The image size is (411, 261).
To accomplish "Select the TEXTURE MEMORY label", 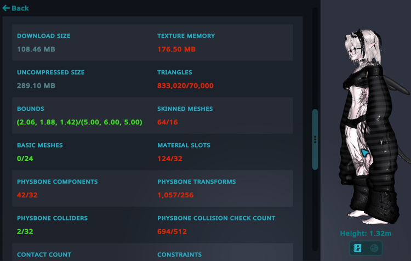I will pyautogui.click(x=186, y=36).
